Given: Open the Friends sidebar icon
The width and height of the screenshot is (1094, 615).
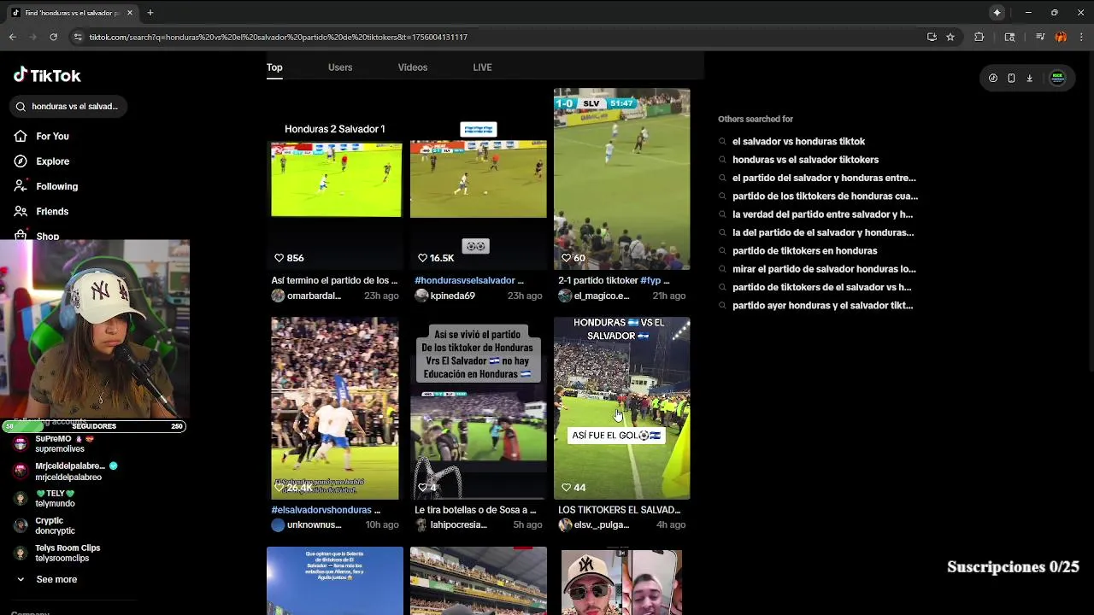Looking at the screenshot, I should click(x=21, y=211).
